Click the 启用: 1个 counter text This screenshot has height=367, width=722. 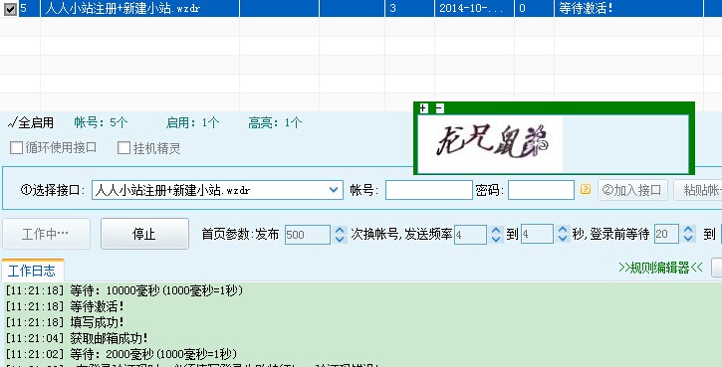[192, 122]
